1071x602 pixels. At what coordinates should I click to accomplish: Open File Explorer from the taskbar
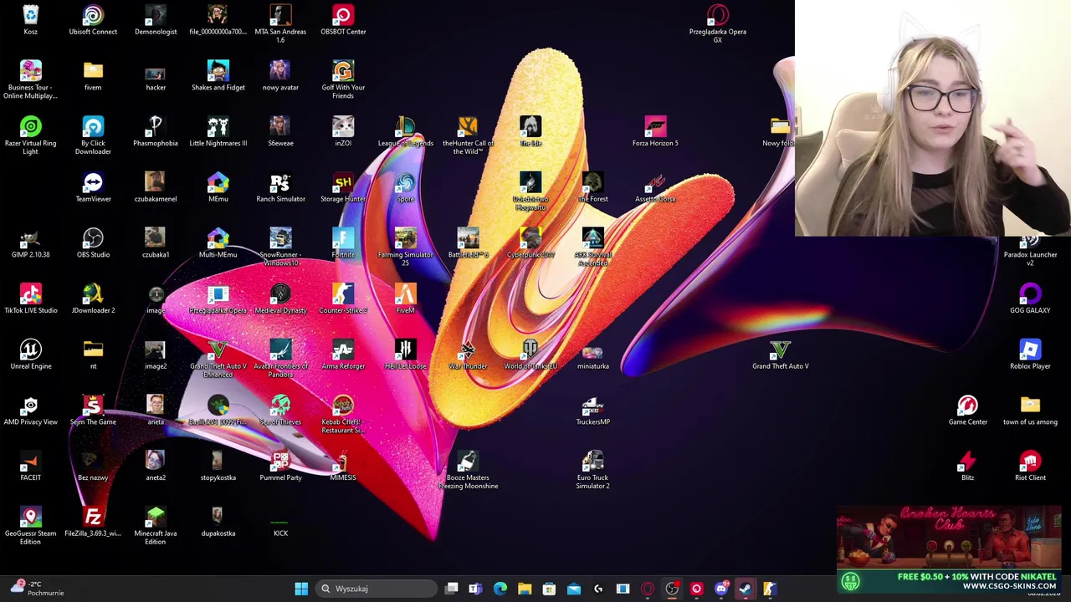(525, 589)
